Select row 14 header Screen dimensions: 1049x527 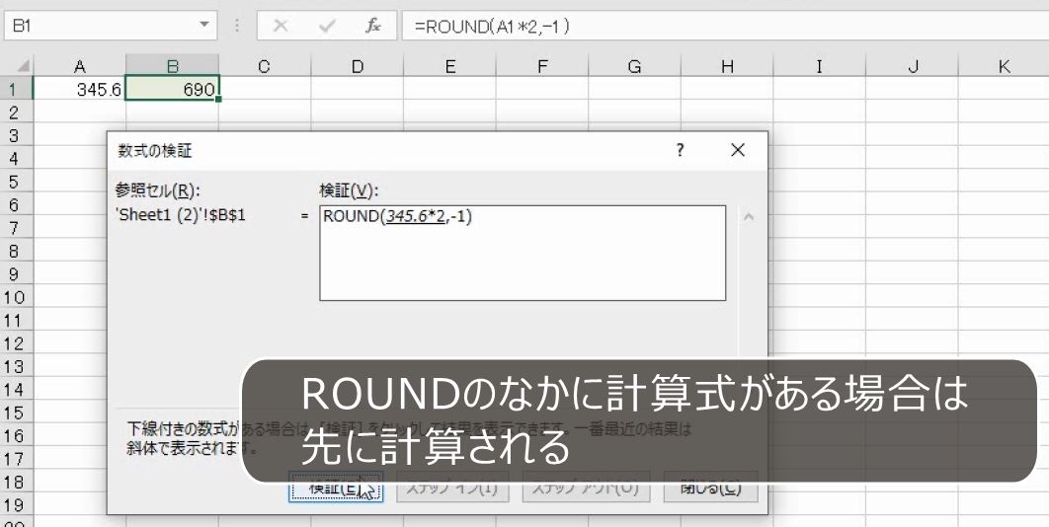tap(16, 389)
